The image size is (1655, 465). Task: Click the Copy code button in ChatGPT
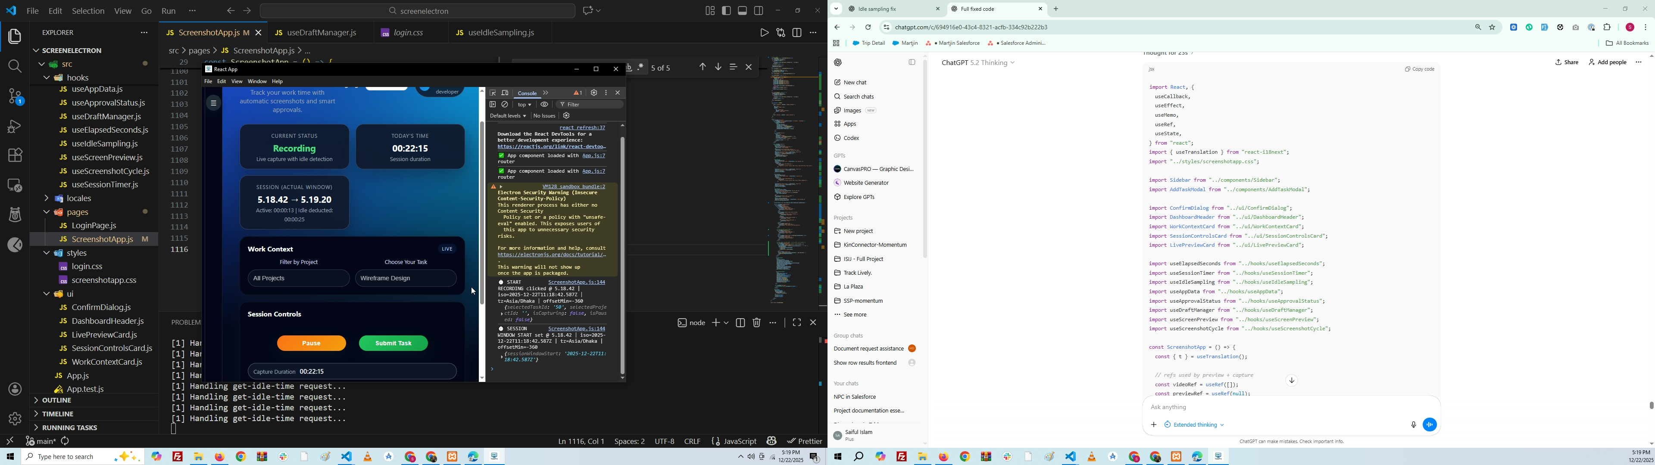[1420, 69]
